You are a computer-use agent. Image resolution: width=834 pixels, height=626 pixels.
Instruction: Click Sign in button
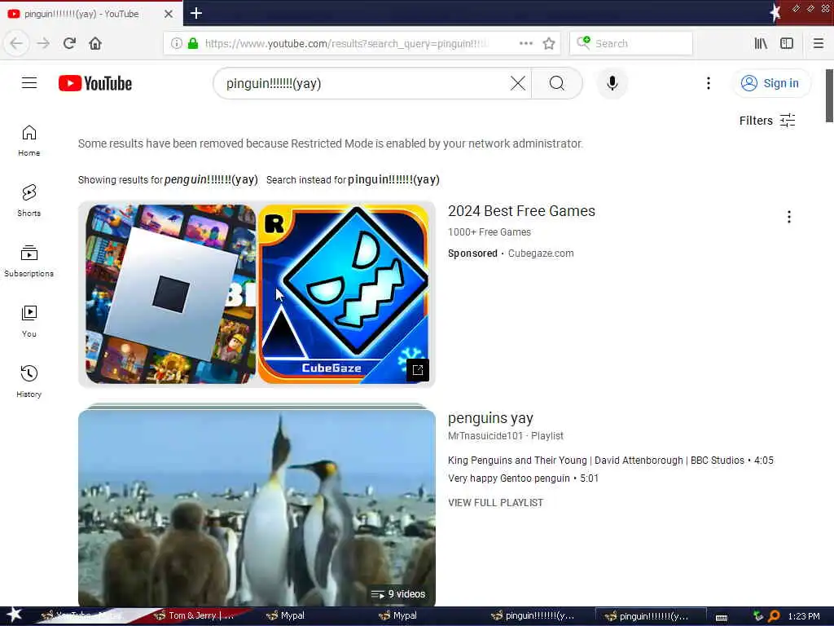tap(772, 83)
